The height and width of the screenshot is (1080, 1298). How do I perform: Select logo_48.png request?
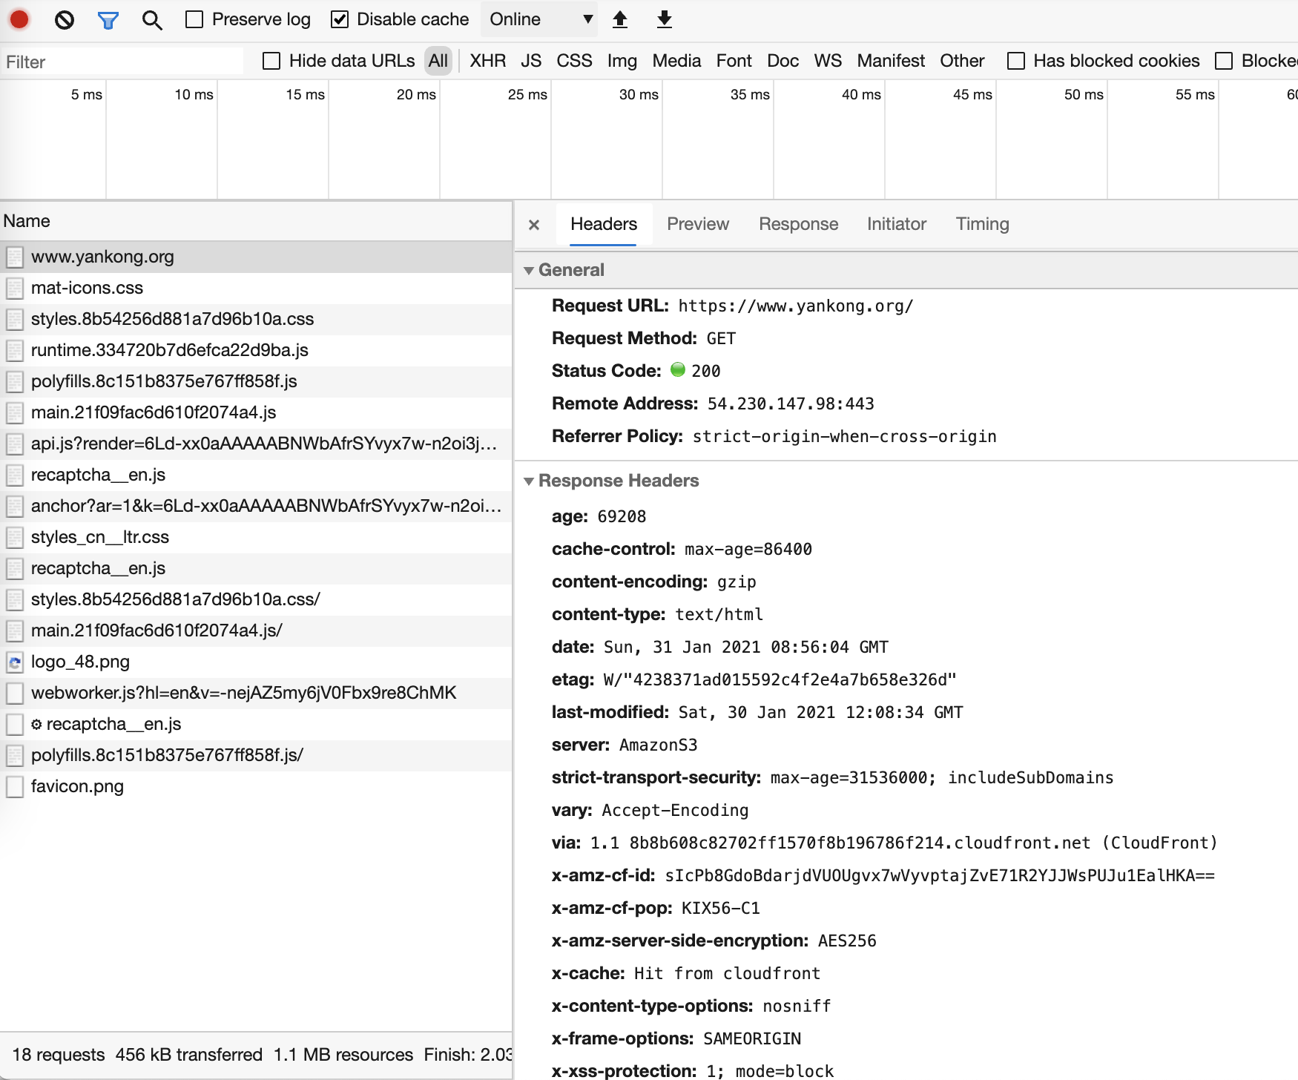tap(256, 662)
